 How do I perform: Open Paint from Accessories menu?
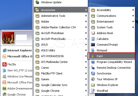112,56
